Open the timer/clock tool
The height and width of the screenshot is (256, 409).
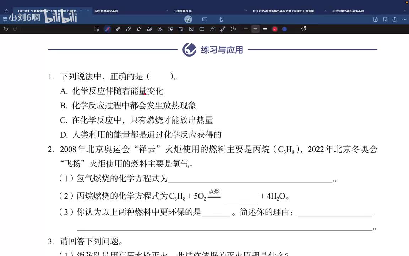coord(234,29)
